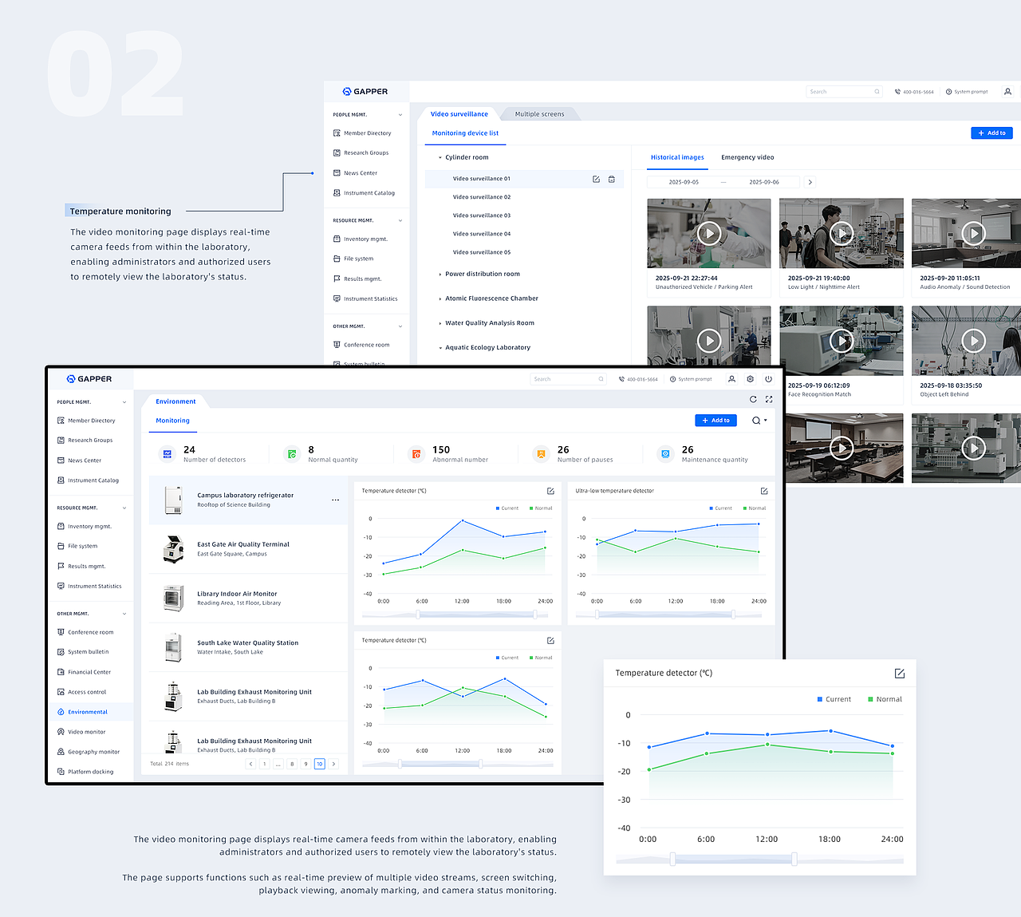The width and height of the screenshot is (1021, 917).
Task: Go to page 10 in device pagination
Action: tap(319, 764)
